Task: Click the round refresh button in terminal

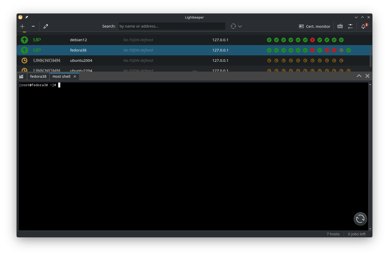Action: (360, 219)
